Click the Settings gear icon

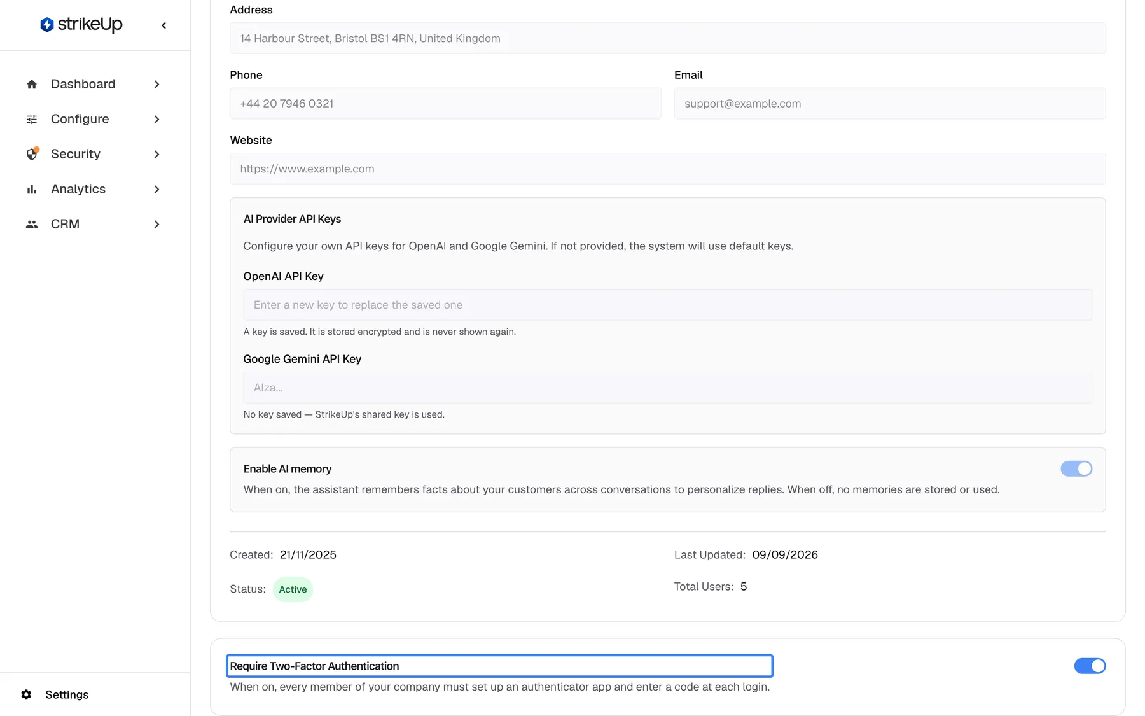pos(26,694)
